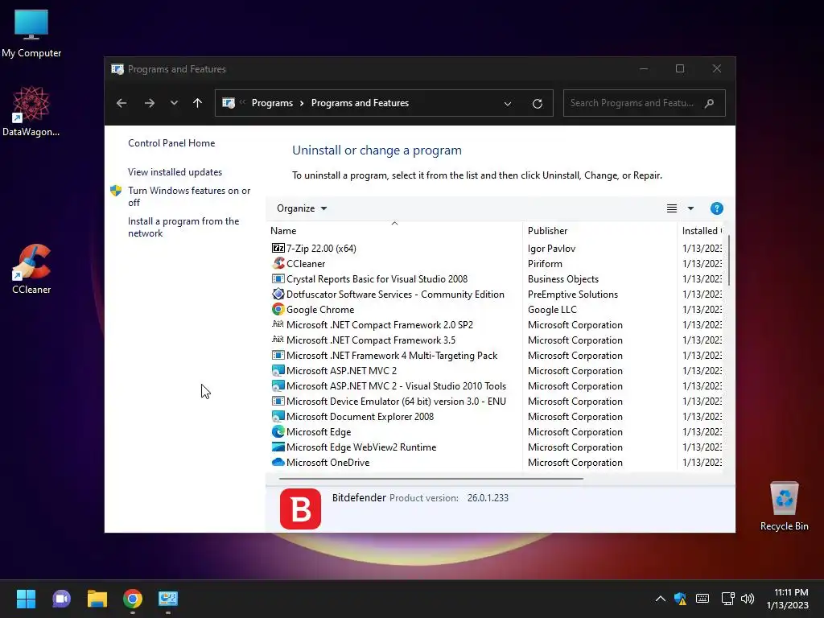The height and width of the screenshot is (618, 824).
Task: Sort by the Installed On column header
Action: (702, 231)
